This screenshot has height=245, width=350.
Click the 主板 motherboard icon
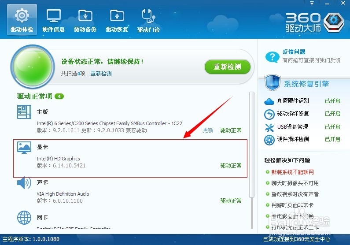(24, 112)
